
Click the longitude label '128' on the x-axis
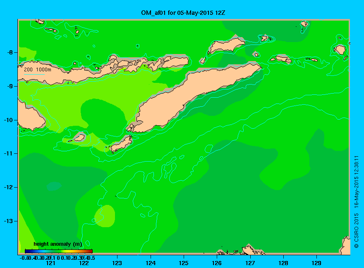(283, 263)
